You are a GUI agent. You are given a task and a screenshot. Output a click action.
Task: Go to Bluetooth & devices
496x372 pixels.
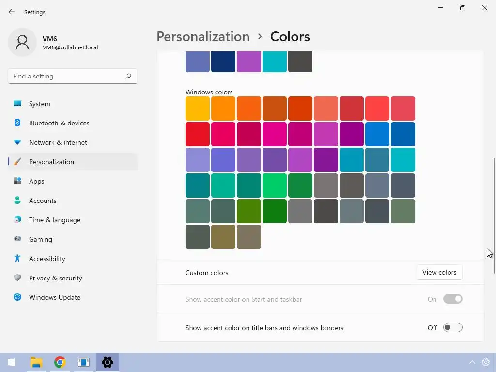73,123
